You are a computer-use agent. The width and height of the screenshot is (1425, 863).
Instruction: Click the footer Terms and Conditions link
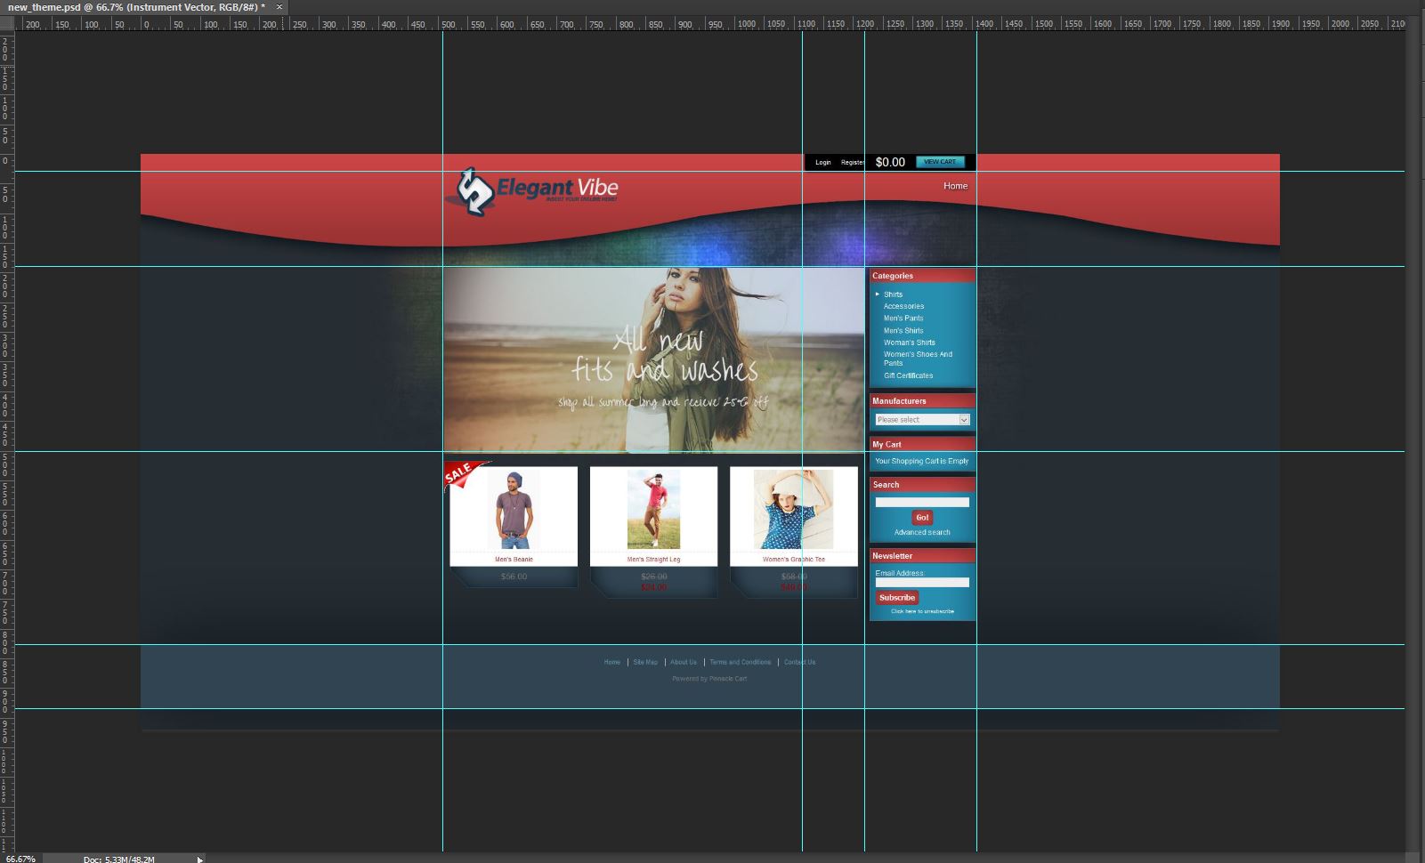click(x=741, y=662)
